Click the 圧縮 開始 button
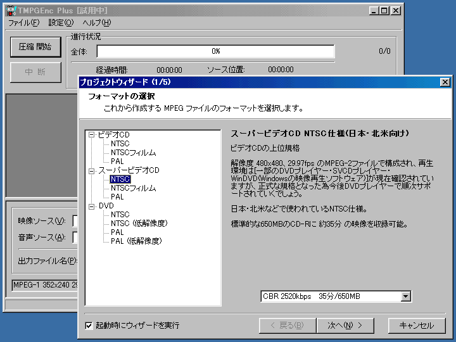 [x=35, y=47]
